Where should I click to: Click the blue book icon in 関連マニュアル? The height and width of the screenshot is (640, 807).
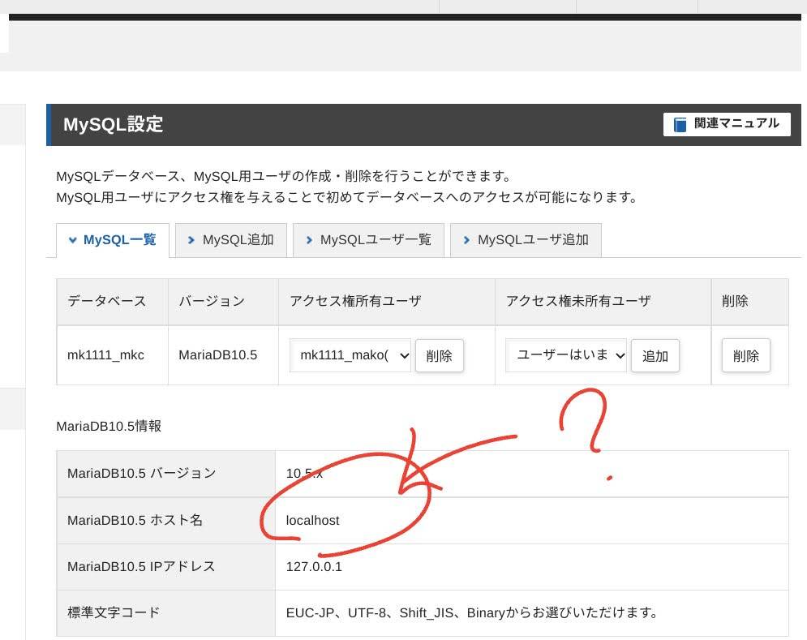point(680,125)
